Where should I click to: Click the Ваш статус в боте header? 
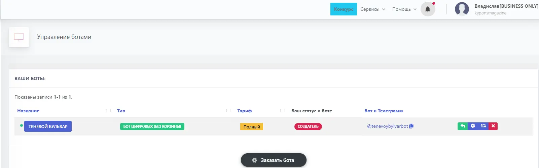312,111
